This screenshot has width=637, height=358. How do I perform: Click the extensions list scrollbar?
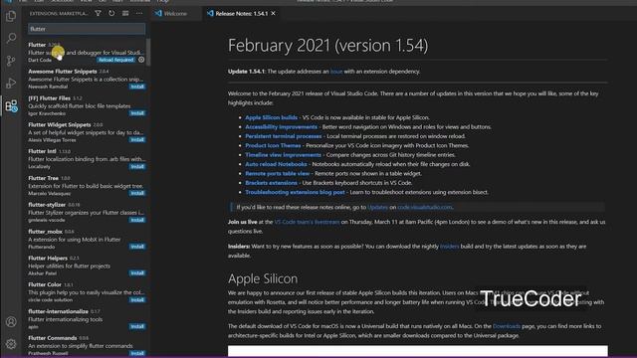coord(148,52)
